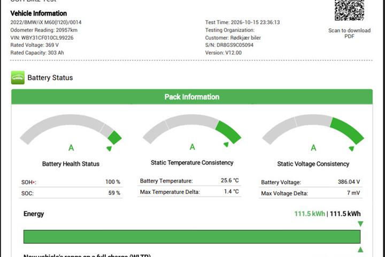Click the Max Voltage Delta value '7 mV'
This screenshot has height=257, width=385.
tap(353, 193)
